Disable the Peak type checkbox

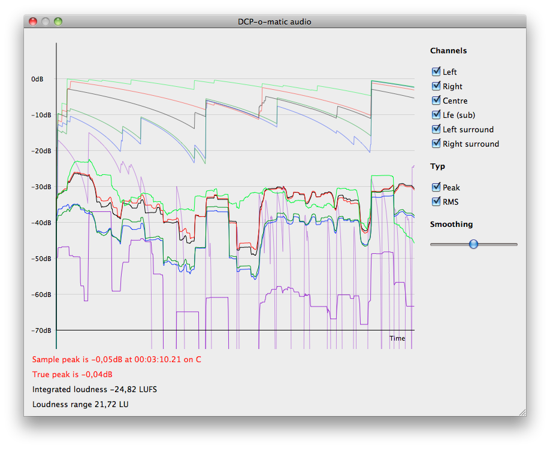coord(436,187)
